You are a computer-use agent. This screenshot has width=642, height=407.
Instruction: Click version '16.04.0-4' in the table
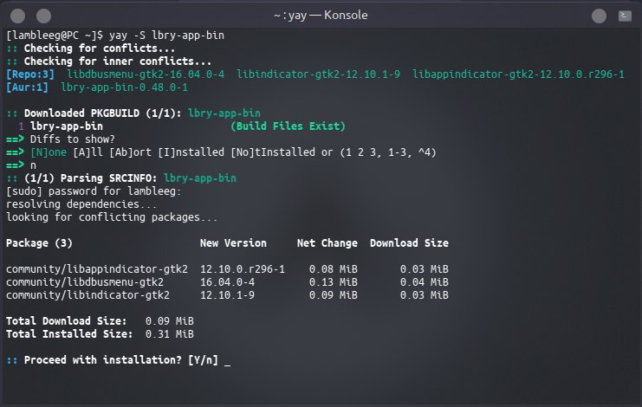(x=227, y=282)
